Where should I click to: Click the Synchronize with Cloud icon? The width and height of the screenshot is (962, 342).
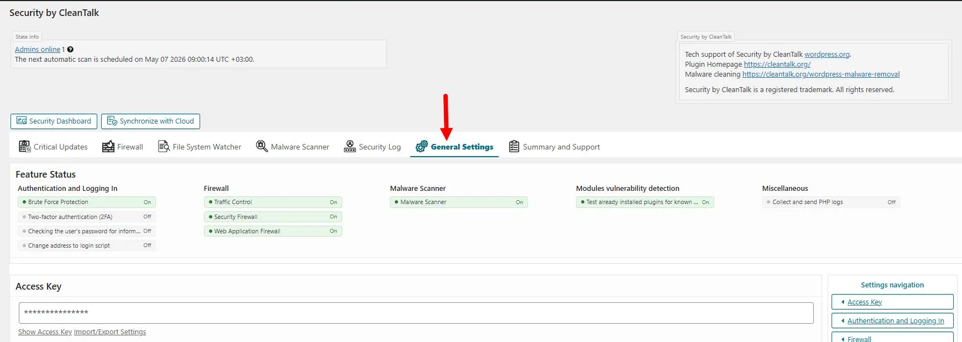click(112, 121)
